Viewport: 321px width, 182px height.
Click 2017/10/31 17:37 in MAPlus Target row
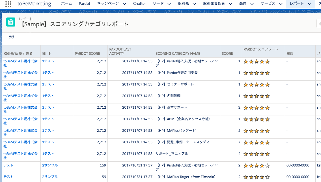pyautogui.click(x=137, y=177)
